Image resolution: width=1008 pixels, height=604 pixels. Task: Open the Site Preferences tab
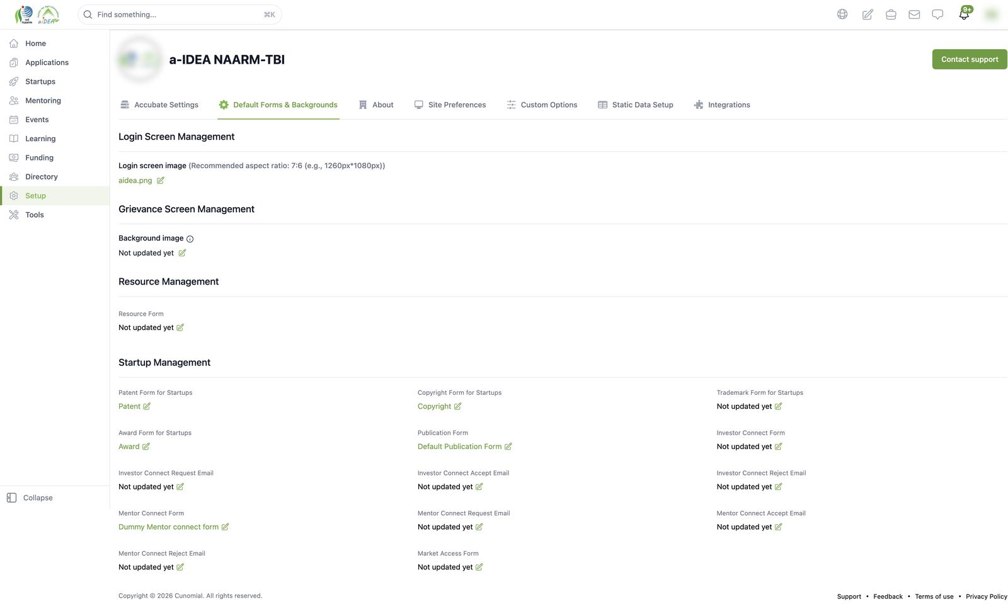[x=450, y=105]
